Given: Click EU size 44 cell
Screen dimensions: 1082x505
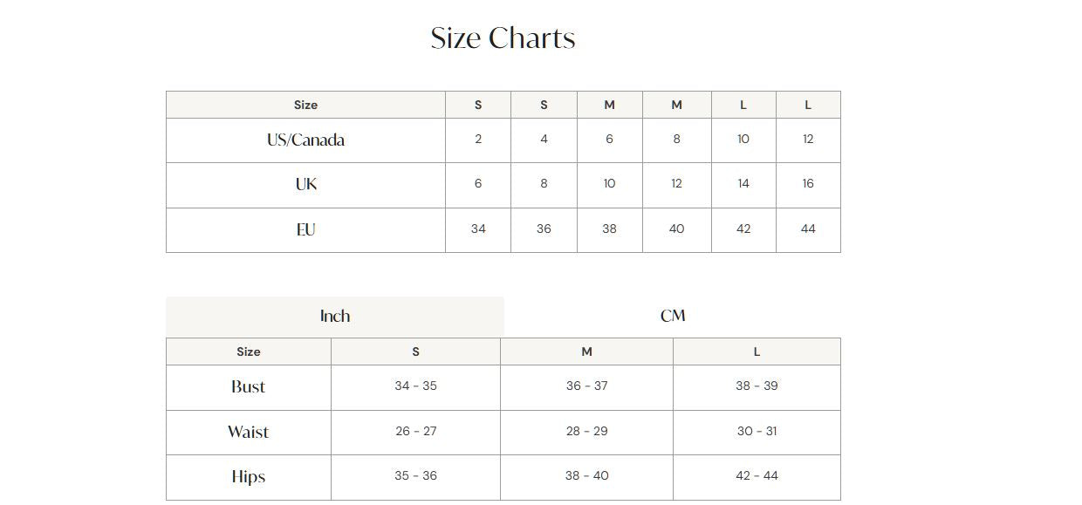Looking at the screenshot, I should click(x=808, y=229).
